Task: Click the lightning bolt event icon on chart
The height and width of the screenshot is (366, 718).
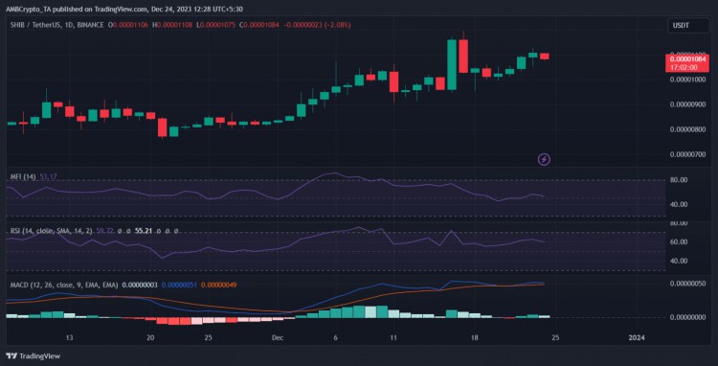Action: click(544, 159)
